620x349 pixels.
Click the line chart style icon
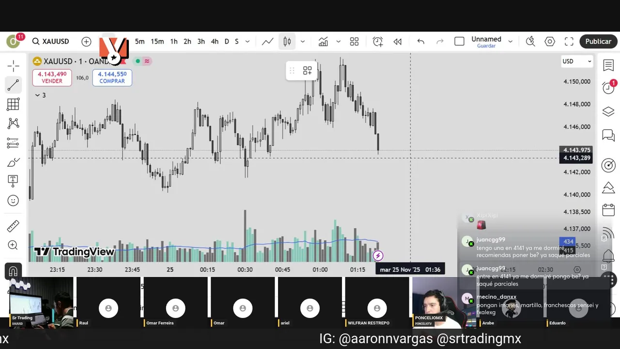tap(267, 41)
